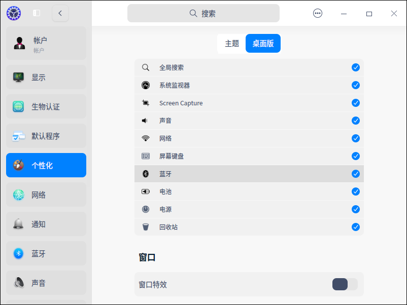Open 显示 label in the sidebar
Viewport: 407px width, 305px height.
(x=39, y=78)
